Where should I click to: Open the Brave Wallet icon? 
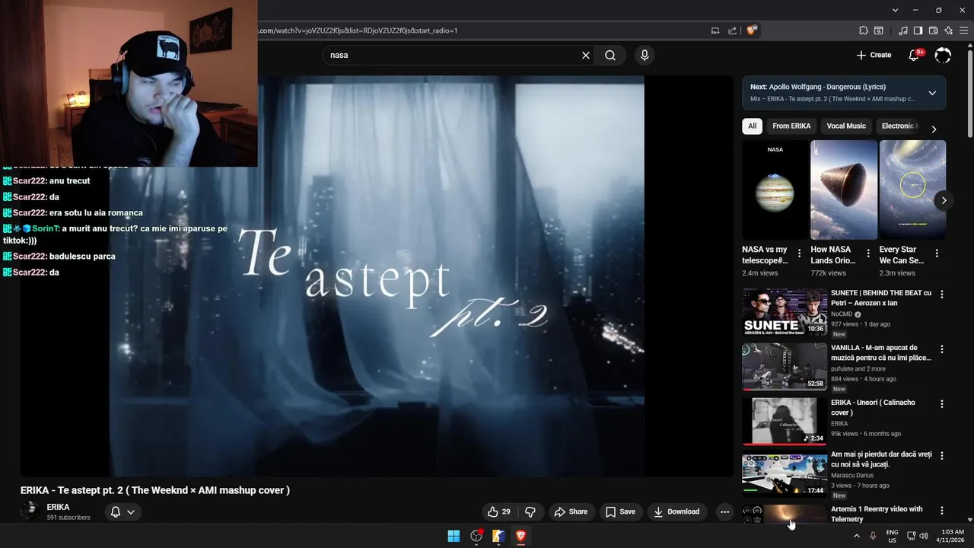[x=933, y=30]
